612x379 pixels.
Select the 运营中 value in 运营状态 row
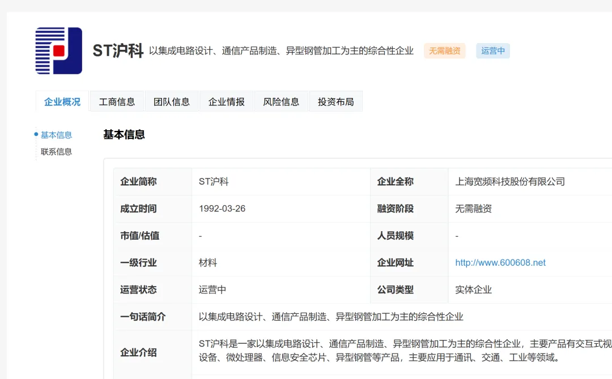pos(212,289)
